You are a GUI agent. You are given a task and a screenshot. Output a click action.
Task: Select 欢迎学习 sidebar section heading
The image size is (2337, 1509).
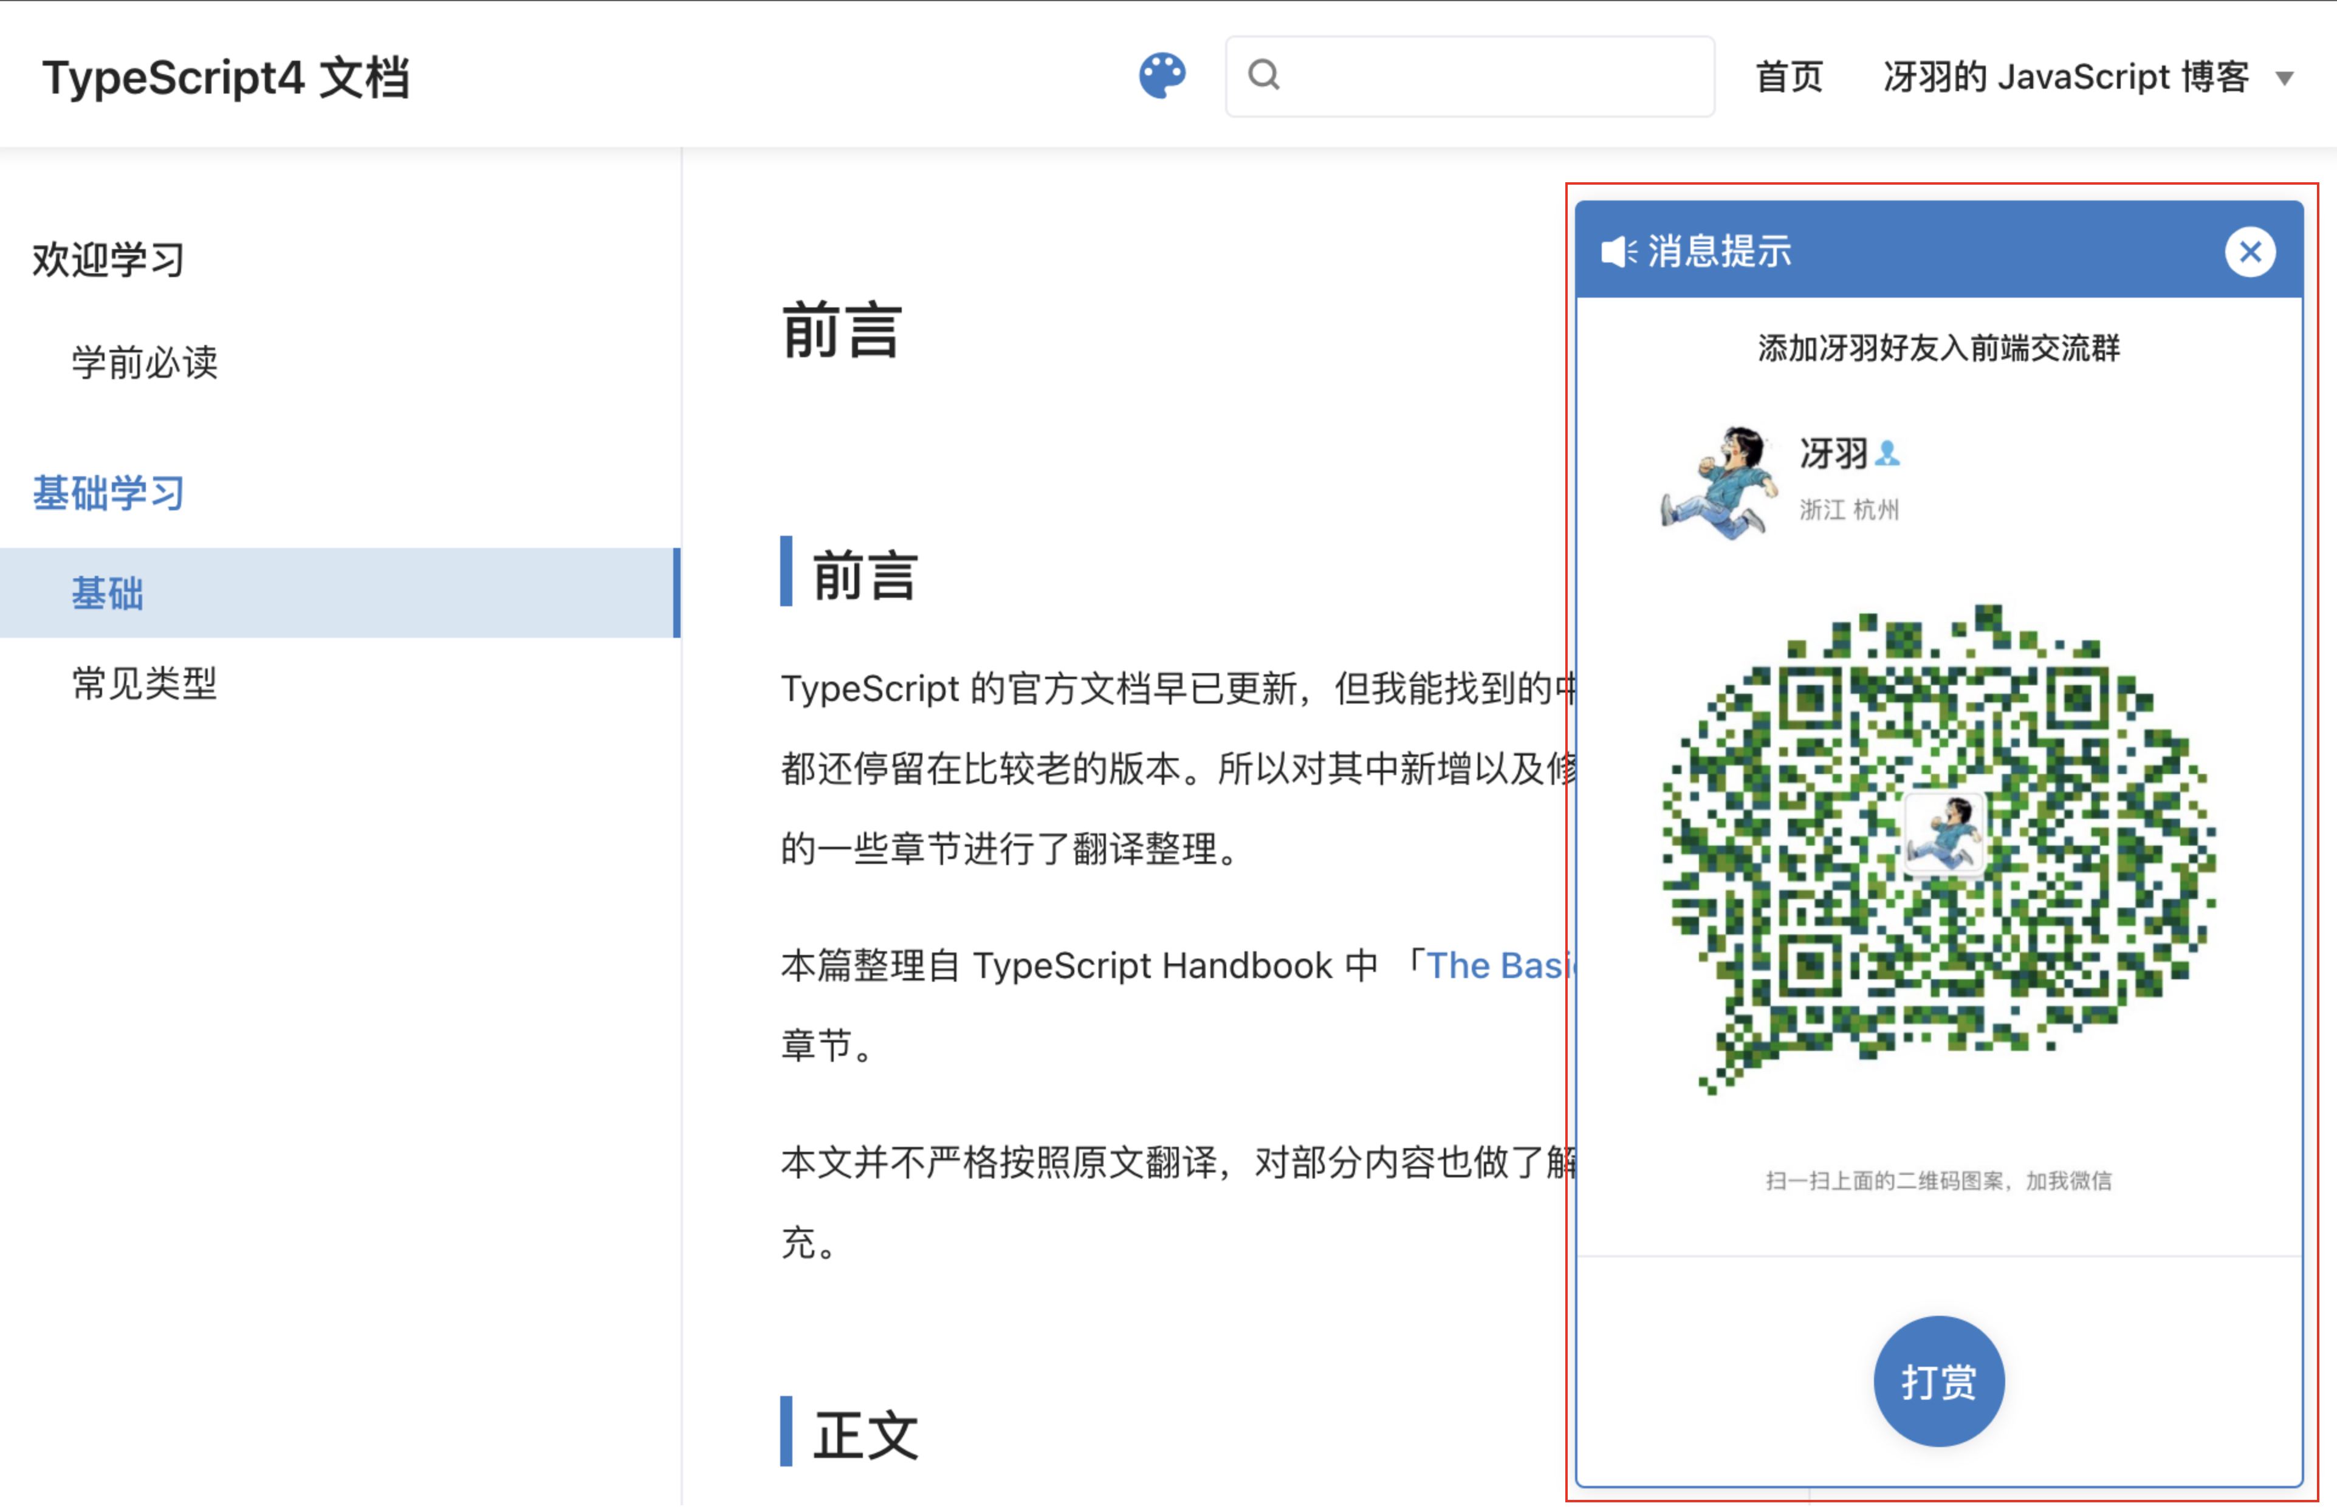coord(109,259)
